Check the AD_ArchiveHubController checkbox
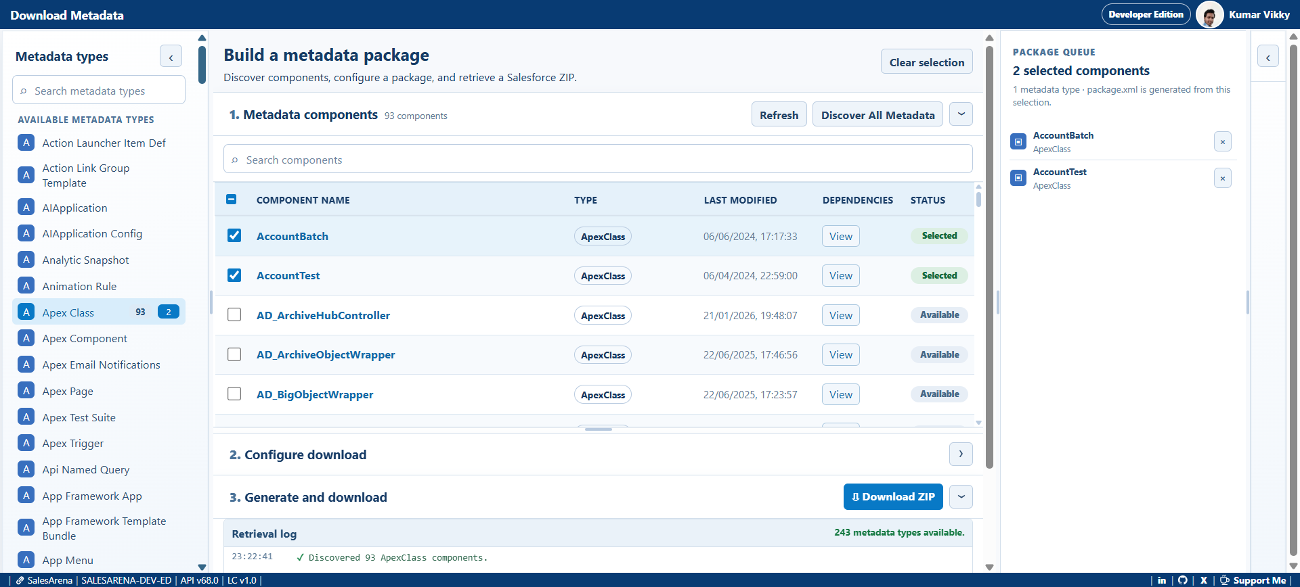This screenshot has height=587, width=1300. 234,314
